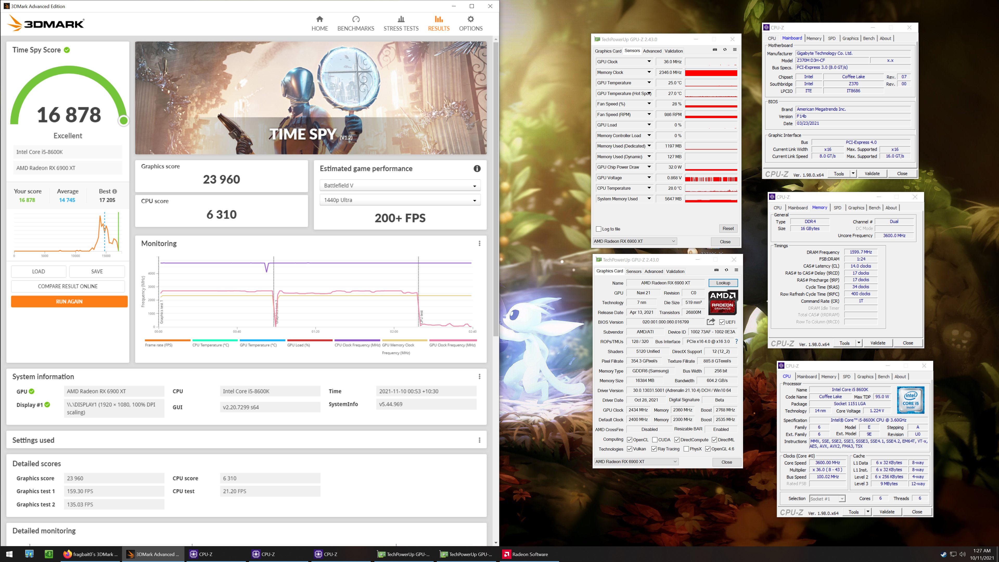The image size is (999, 562).
Task: Click the SAVE button in 3DMark
Action: click(97, 271)
